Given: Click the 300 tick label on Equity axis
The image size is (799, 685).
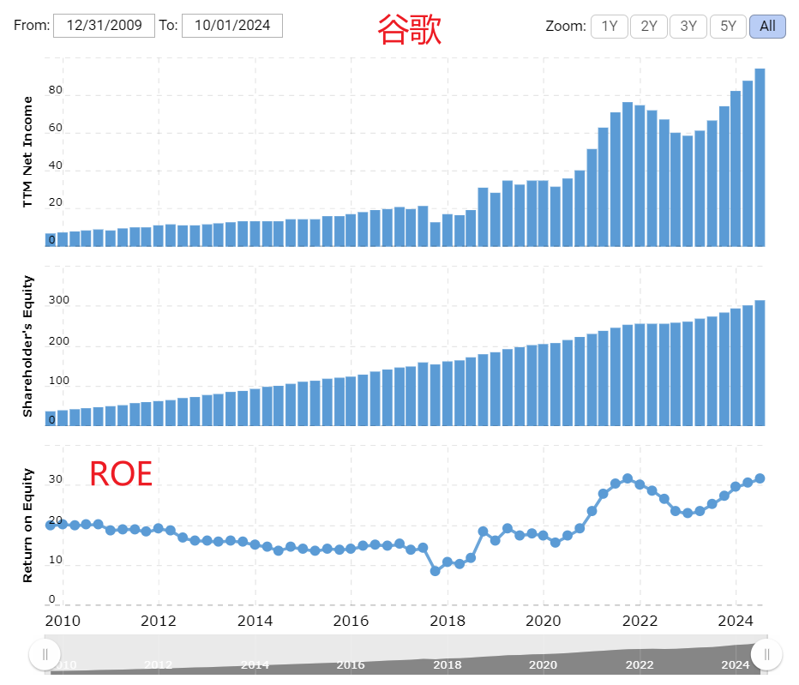Looking at the screenshot, I should 59,300.
